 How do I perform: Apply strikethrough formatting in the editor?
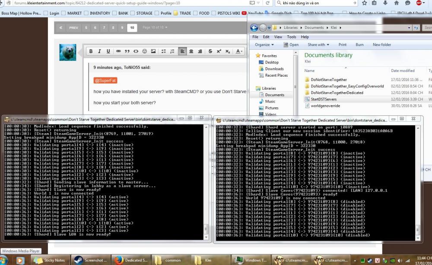(x=210, y=51)
